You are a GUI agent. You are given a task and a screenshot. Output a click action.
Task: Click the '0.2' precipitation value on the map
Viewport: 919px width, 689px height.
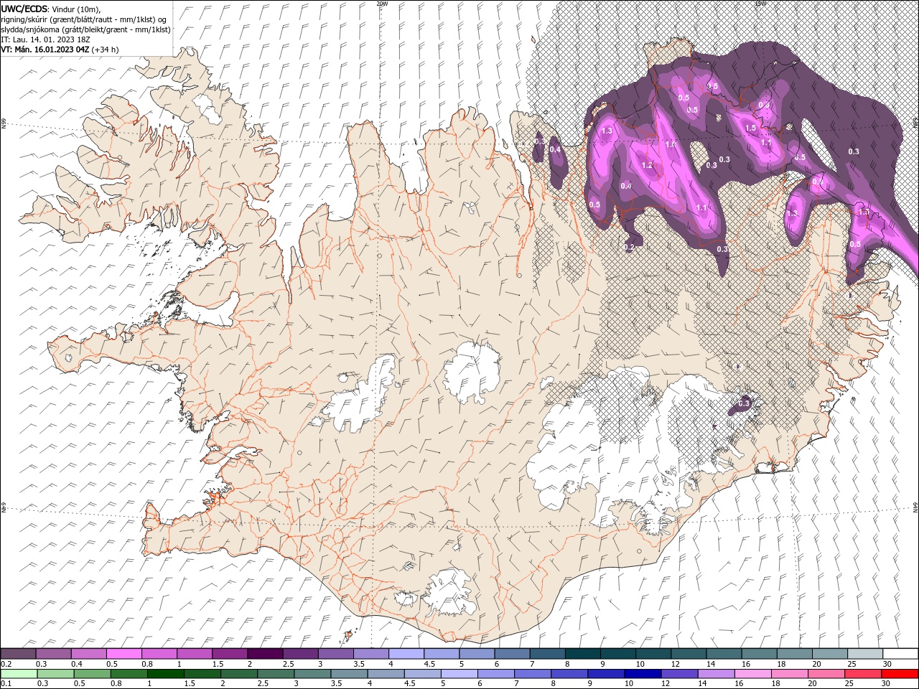(x=630, y=247)
